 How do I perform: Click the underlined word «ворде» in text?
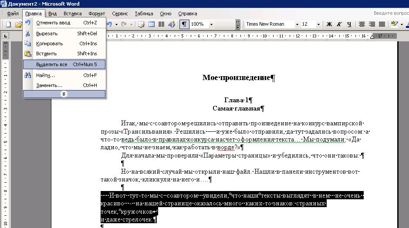[226, 147]
